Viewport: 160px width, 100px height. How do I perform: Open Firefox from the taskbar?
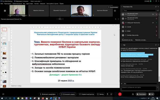coord(43,98)
